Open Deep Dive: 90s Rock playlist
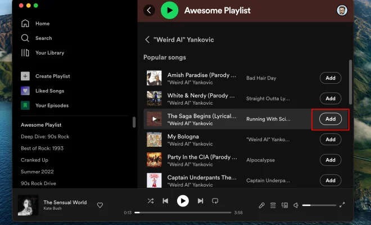 pyautogui.click(x=45, y=137)
